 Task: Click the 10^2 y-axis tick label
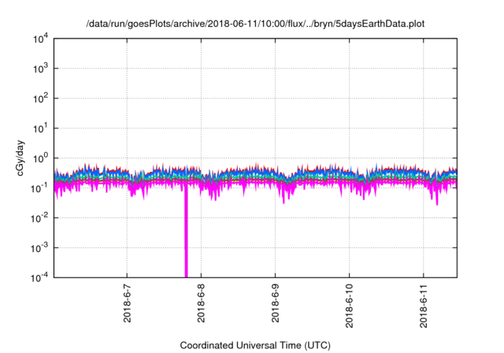(x=40, y=98)
